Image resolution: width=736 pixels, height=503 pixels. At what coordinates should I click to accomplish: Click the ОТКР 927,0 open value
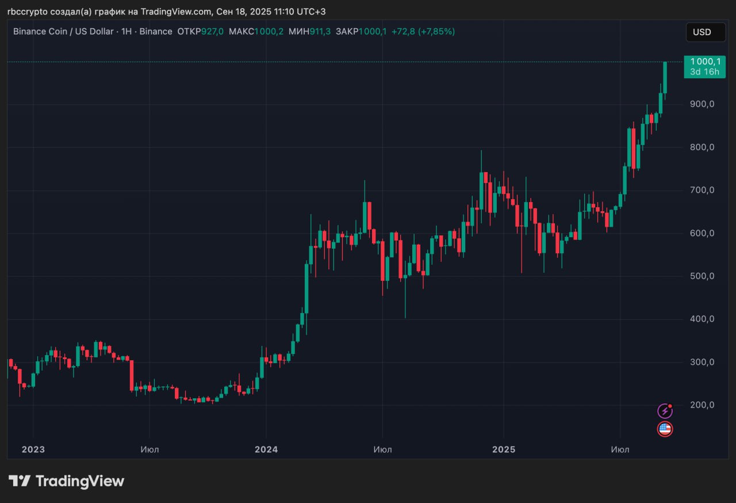point(201,32)
